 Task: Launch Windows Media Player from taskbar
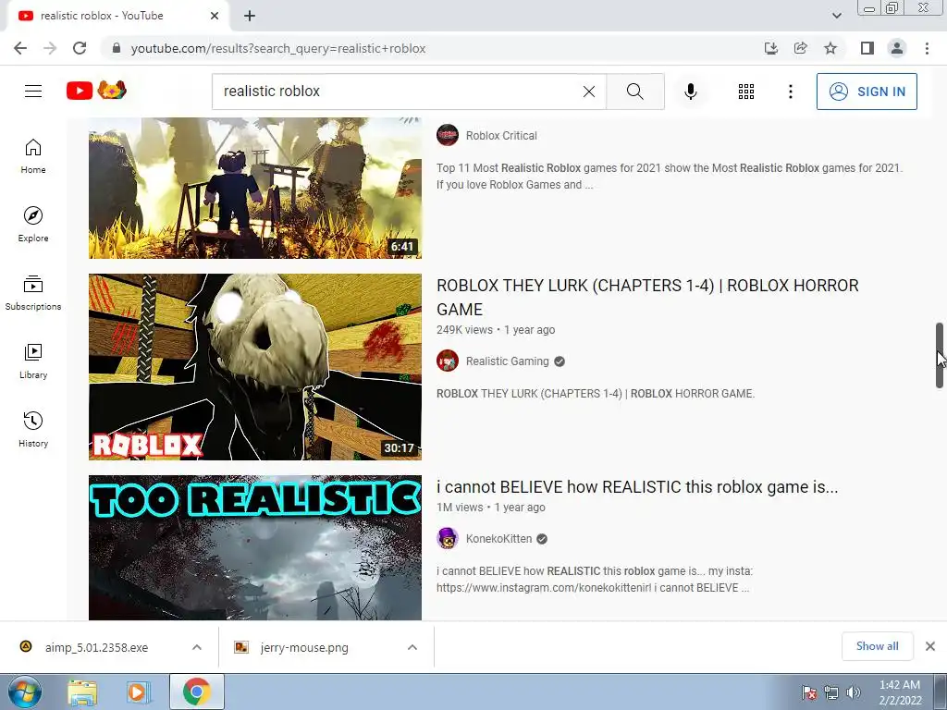(x=139, y=692)
